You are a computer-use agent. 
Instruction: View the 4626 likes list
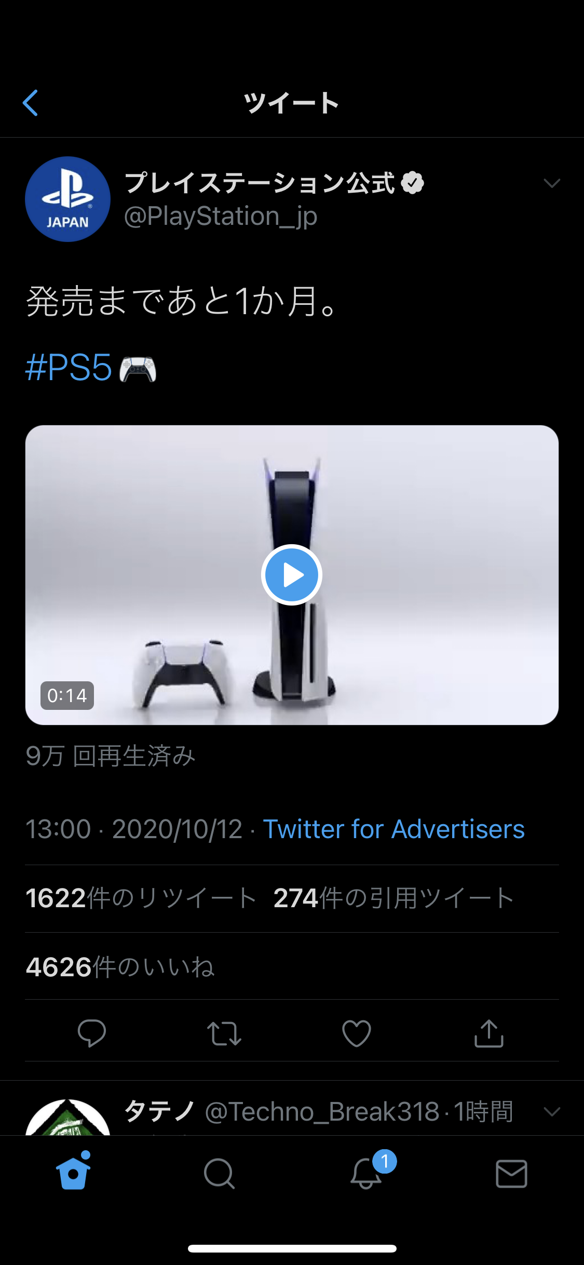pos(120,967)
